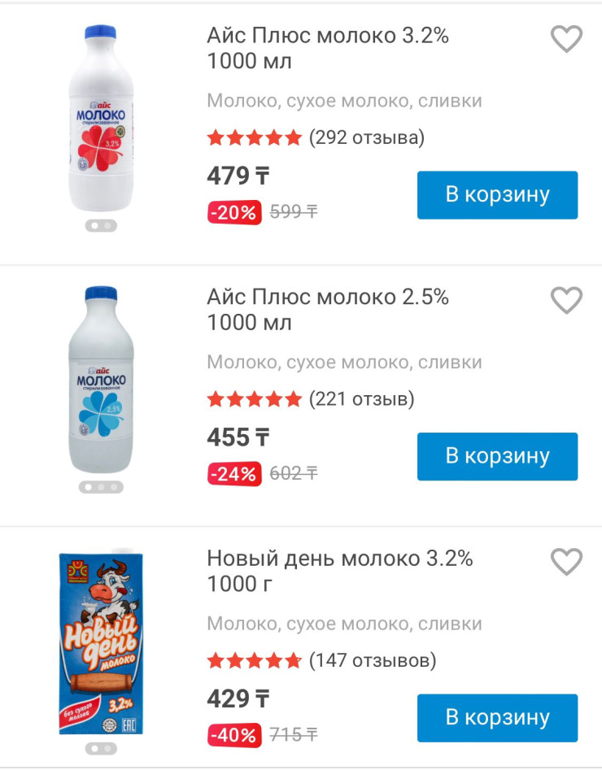Put Новый день молоко in the cart
Image resolution: width=602 pixels, height=770 pixels.
click(x=497, y=718)
